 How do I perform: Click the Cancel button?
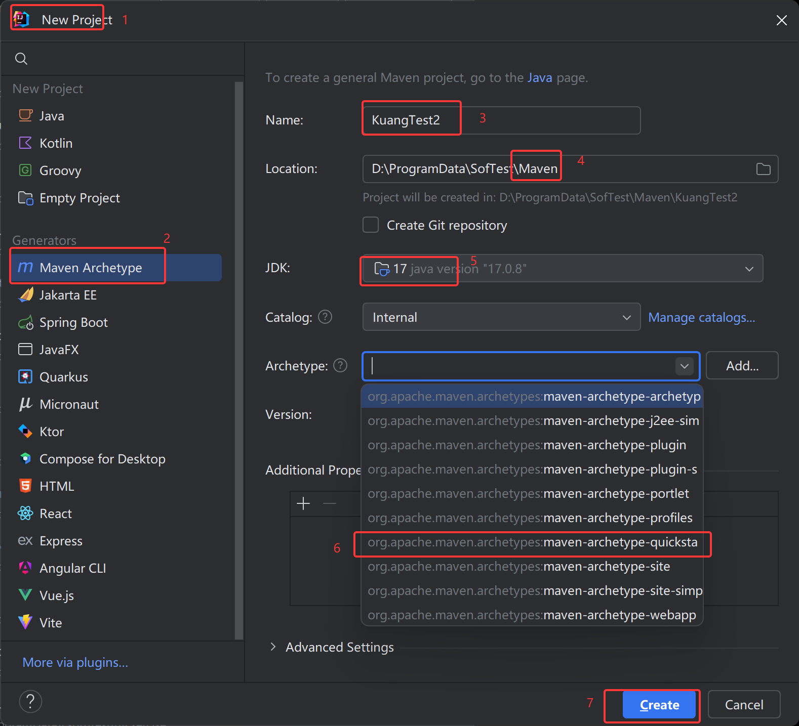744,704
